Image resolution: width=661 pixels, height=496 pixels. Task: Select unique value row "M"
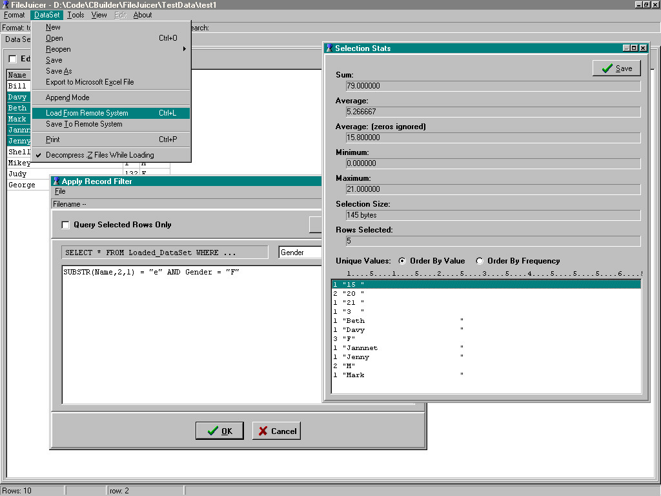coord(487,366)
